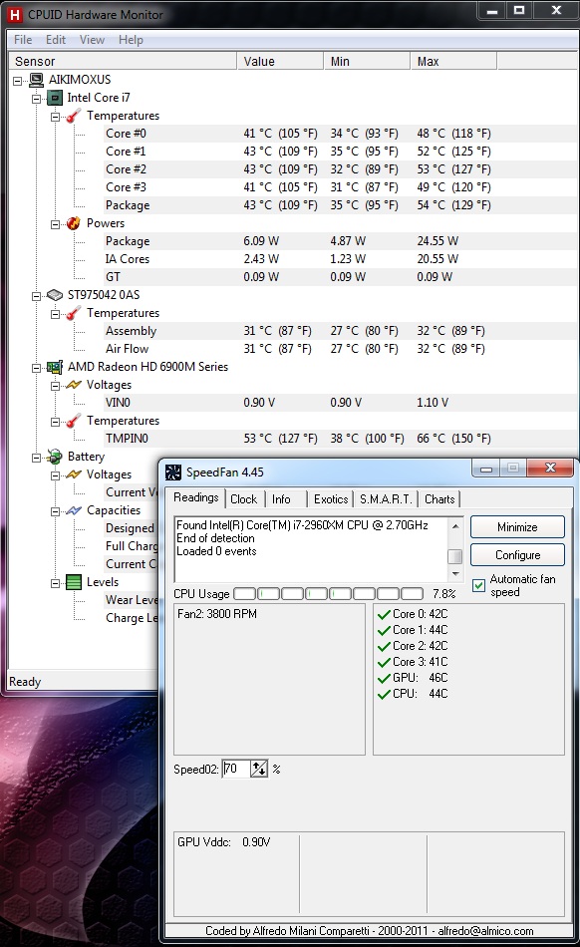Viewport: 580px width, 947px height.
Task: Switch to the Clock tab in SpeedFan
Action: click(x=243, y=499)
